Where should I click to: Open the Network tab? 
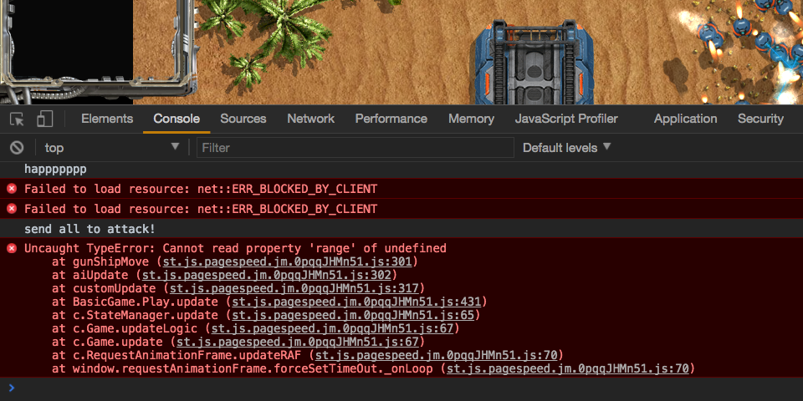(311, 119)
